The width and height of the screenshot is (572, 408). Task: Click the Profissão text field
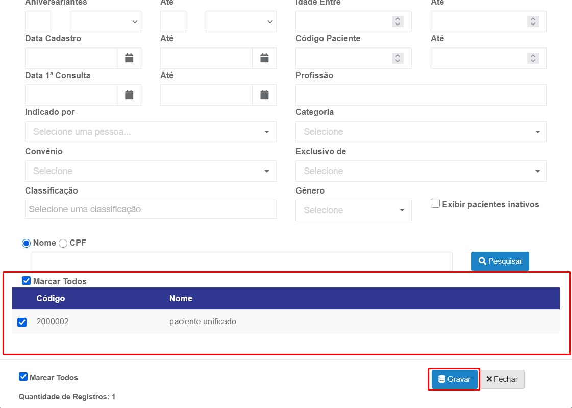tap(421, 95)
